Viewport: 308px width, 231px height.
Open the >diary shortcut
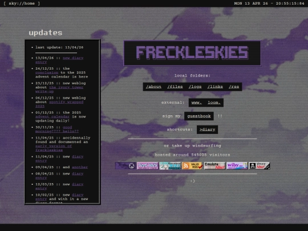tap(207, 129)
